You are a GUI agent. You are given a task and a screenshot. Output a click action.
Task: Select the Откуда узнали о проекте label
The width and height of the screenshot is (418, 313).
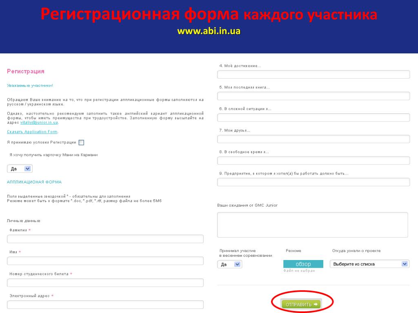356,251
